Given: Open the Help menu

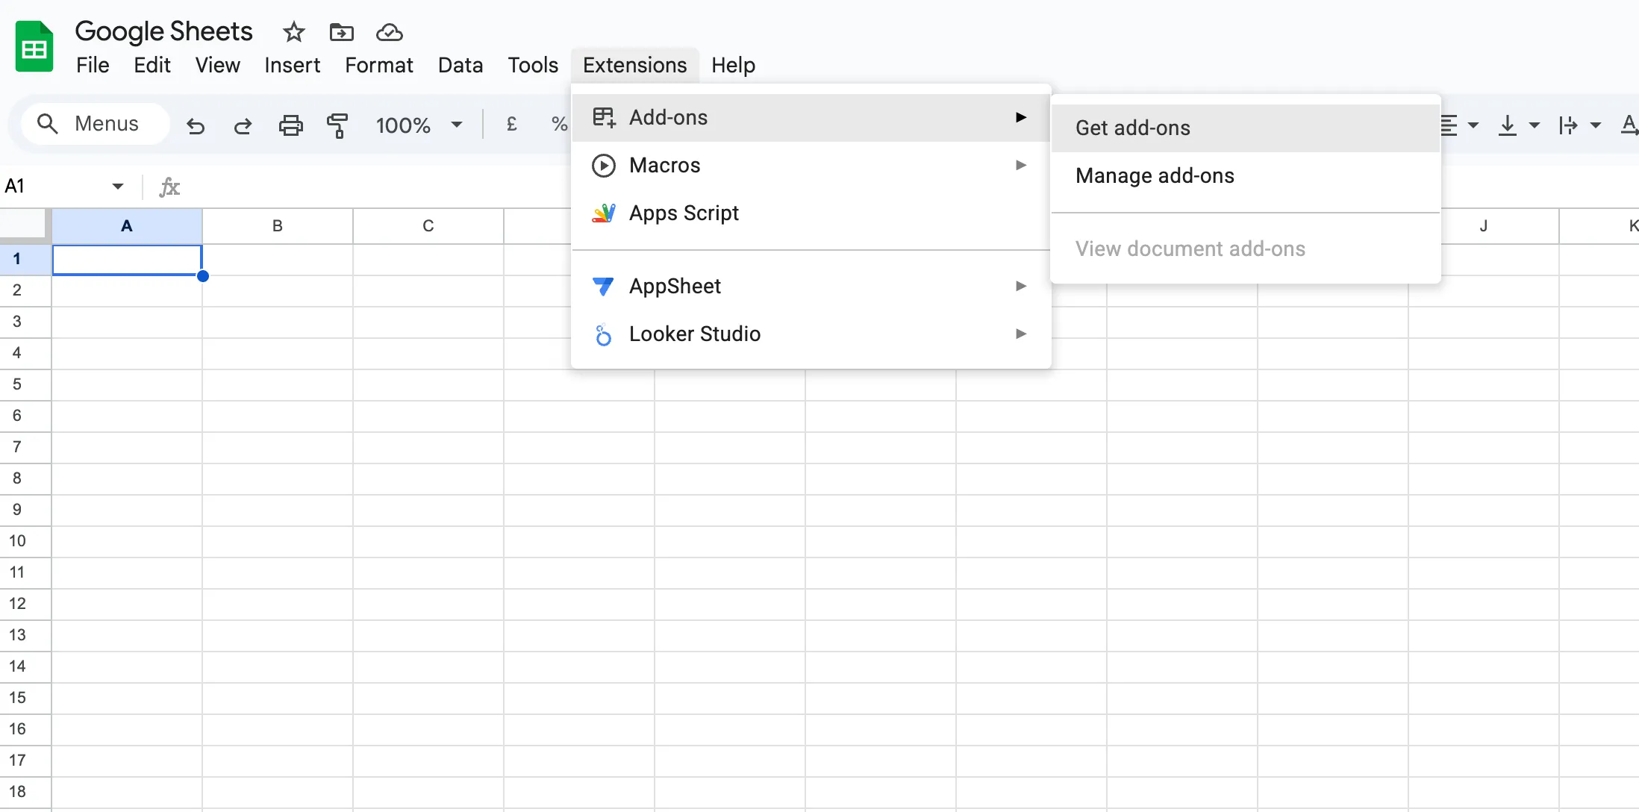Looking at the screenshot, I should click(x=733, y=66).
